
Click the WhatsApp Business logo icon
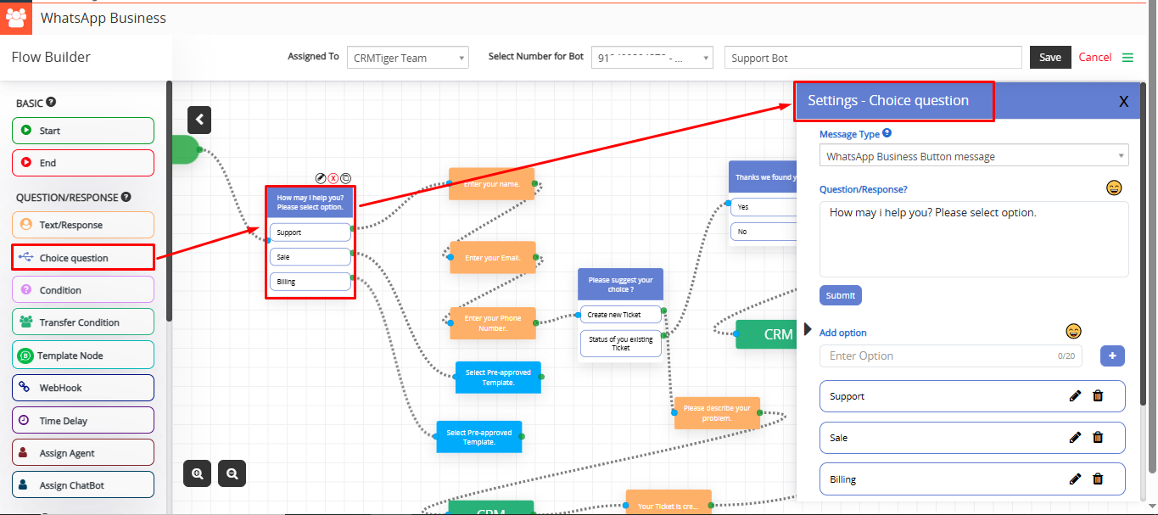coord(16,18)
